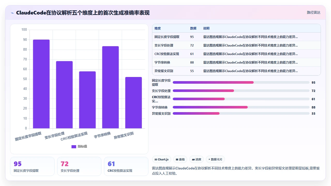The height and width of the screenshot is (186, 331).
Task: Click the value 88 in the table
Action: pos(192,63)
